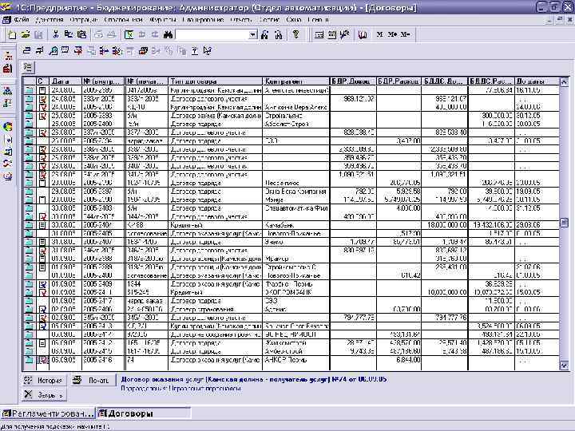Click the Paste clipboard icon

[x=81, y=35]
